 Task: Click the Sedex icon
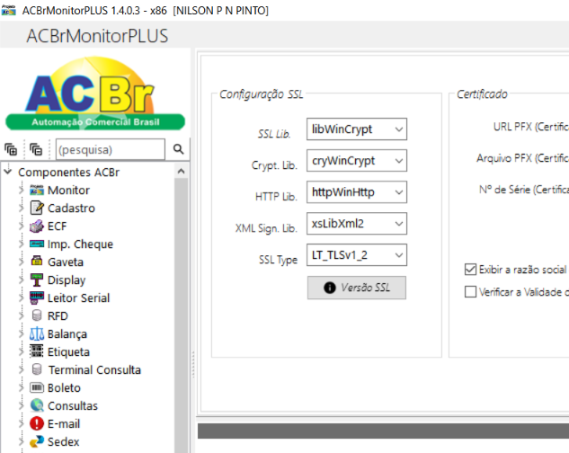tap(37, 441)
